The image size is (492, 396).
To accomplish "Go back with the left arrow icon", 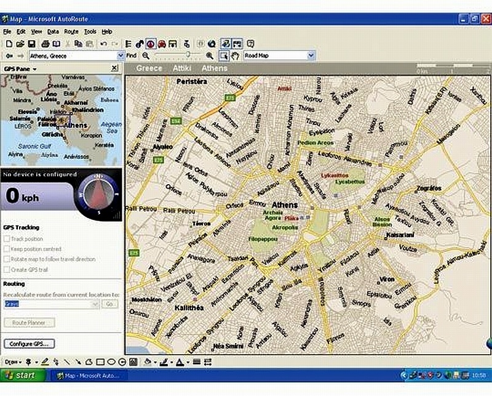I will pyautogui.click(x=9, y=56).
